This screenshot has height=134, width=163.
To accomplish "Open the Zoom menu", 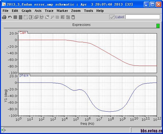I will (76, 11).
